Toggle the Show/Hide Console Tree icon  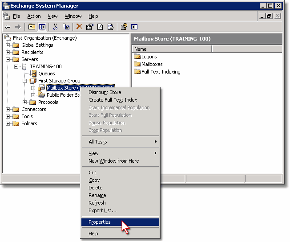pos(42,27)
